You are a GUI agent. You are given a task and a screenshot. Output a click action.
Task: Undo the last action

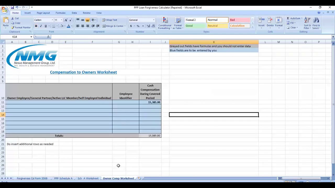17,8
